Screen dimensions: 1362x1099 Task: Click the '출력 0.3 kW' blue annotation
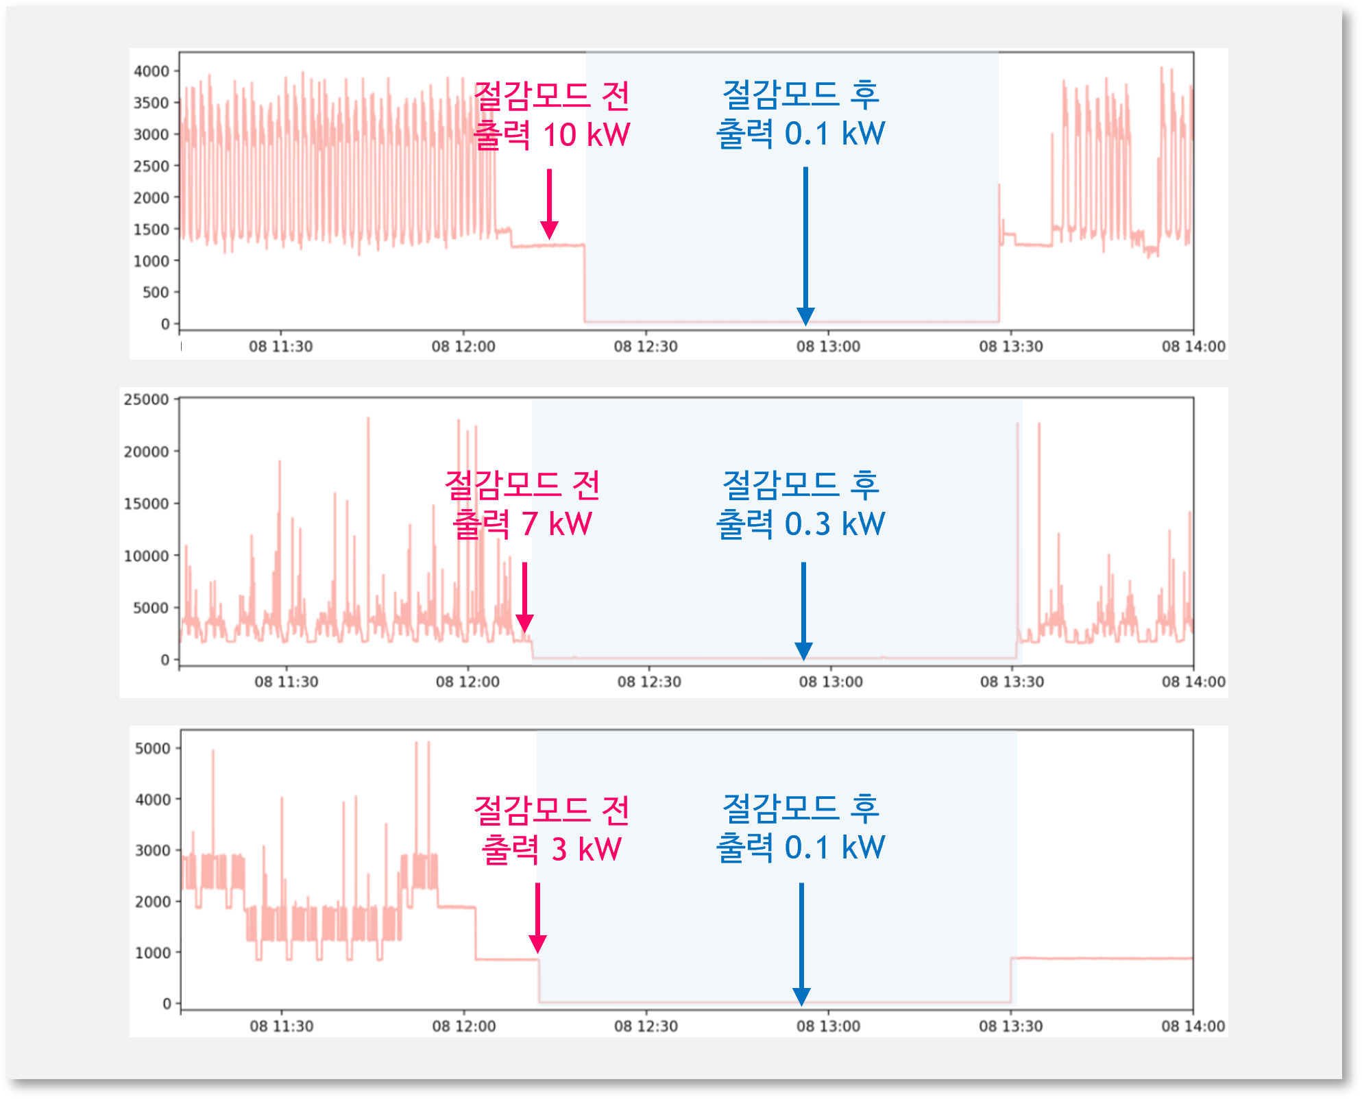pyautogui.click(x=801, y=524)
